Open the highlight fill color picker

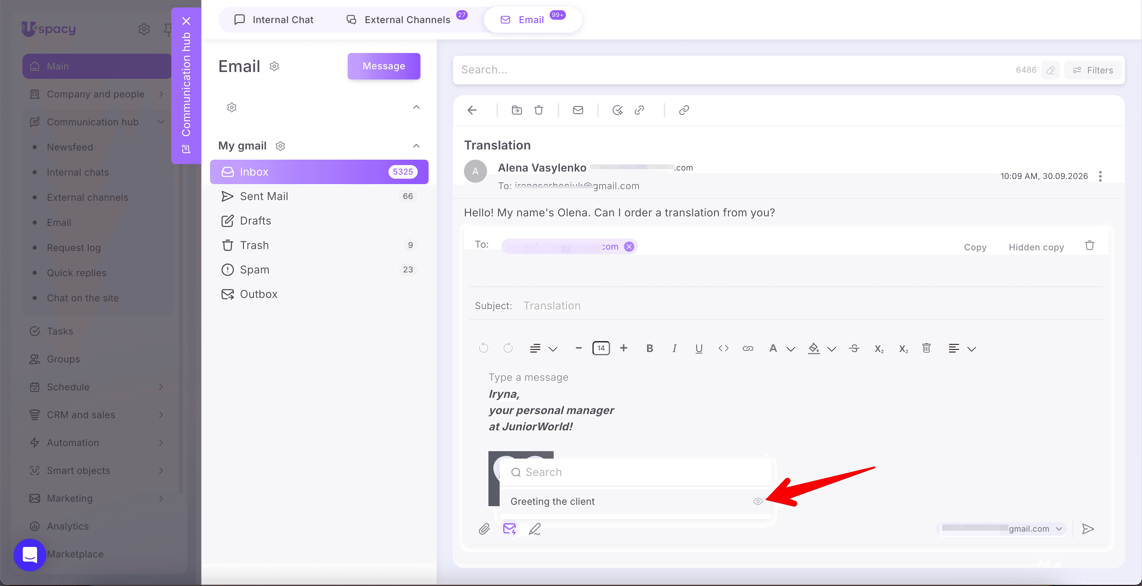point(814,349)
